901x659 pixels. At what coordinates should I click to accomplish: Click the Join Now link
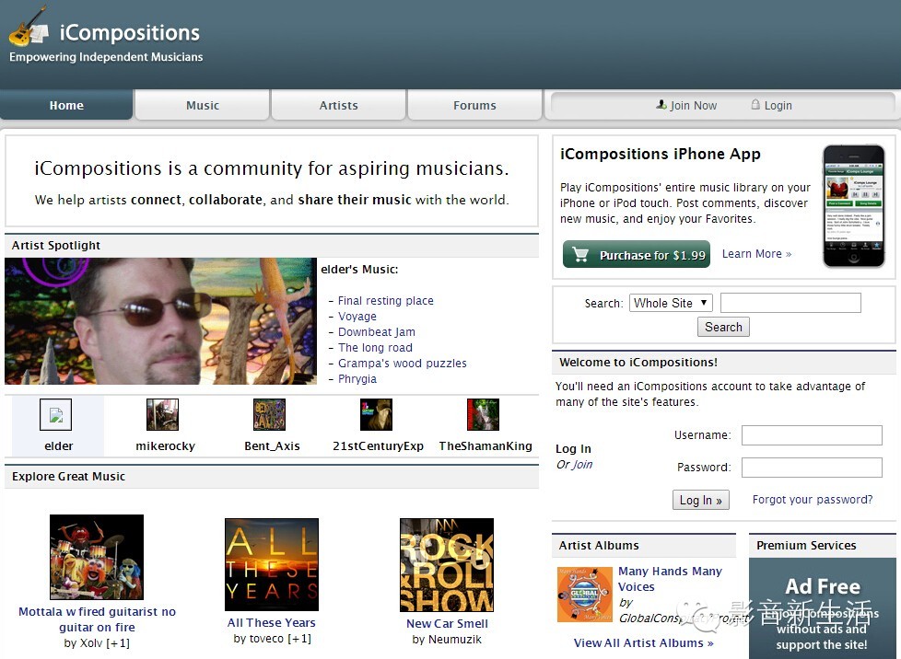pos(686,106)
